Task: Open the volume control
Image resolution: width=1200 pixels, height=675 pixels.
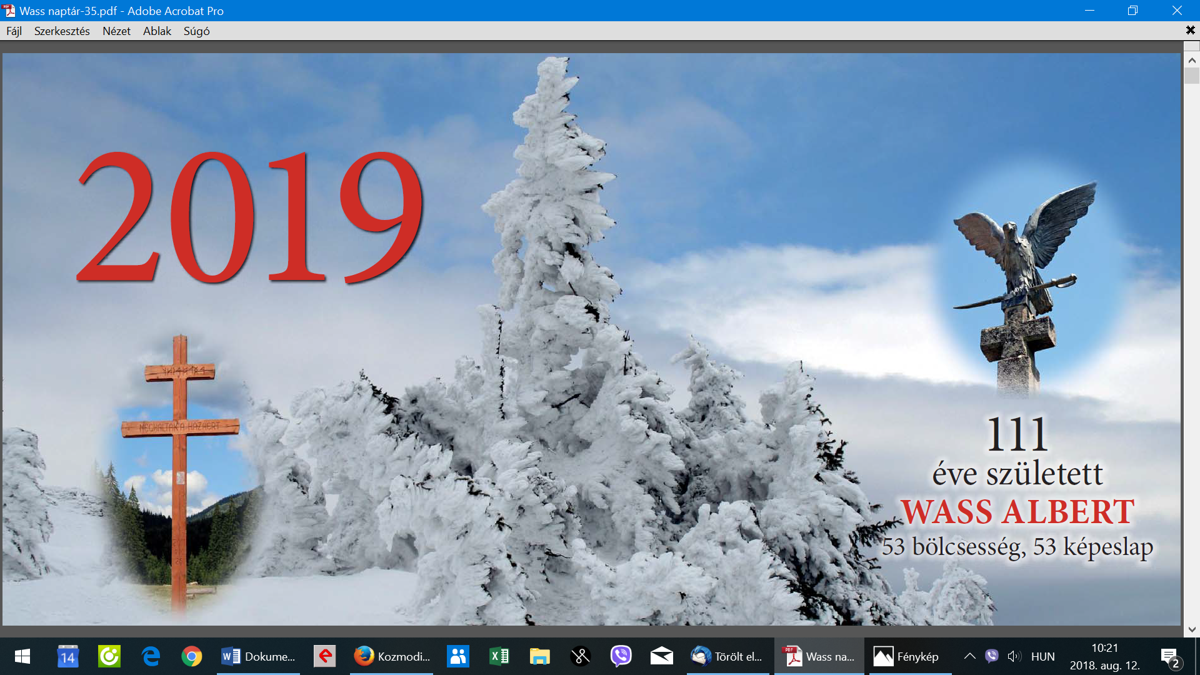Action: coord(1014,656)
